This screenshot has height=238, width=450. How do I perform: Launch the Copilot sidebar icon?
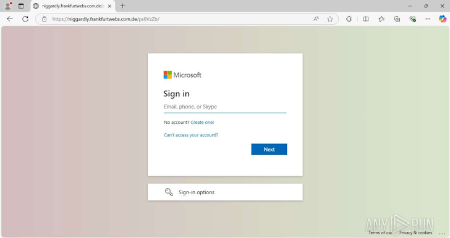click(x=443, y=19)
